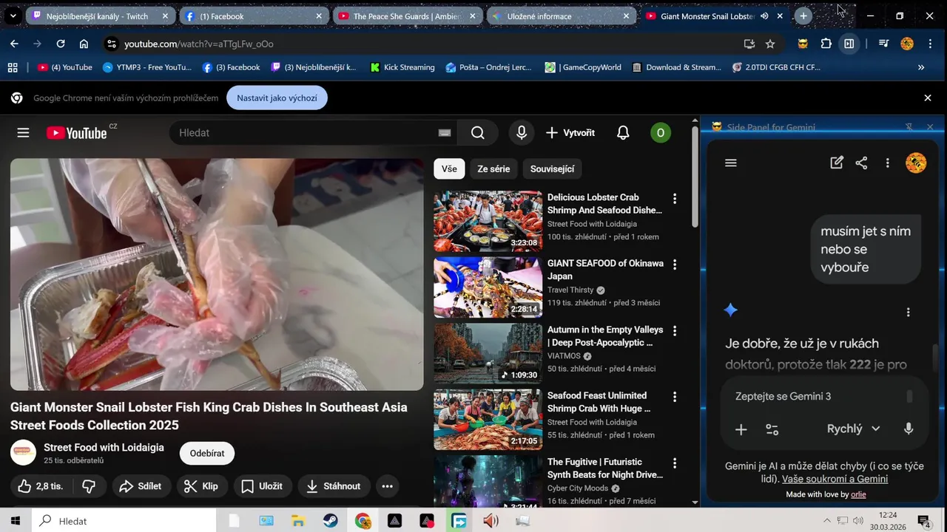This screenshot has width=947, height=532.
Task: Click the plus attach button in Gemini input
Action: 741,429
